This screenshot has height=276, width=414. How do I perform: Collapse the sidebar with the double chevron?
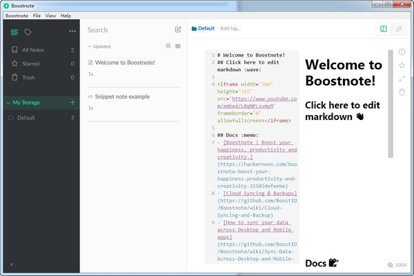(11, 264)
